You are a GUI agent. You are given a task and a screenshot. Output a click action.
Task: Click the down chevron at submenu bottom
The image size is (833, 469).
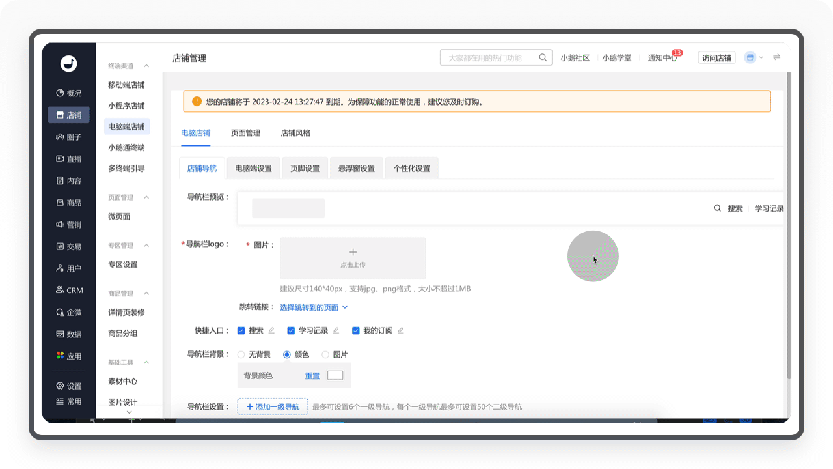pyautogui.click(x=129, y=412)
